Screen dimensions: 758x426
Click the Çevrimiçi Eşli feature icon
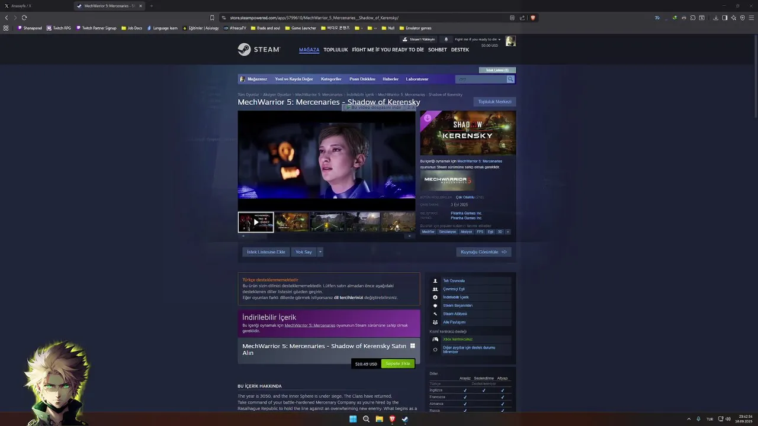click(x=435, y=289)
